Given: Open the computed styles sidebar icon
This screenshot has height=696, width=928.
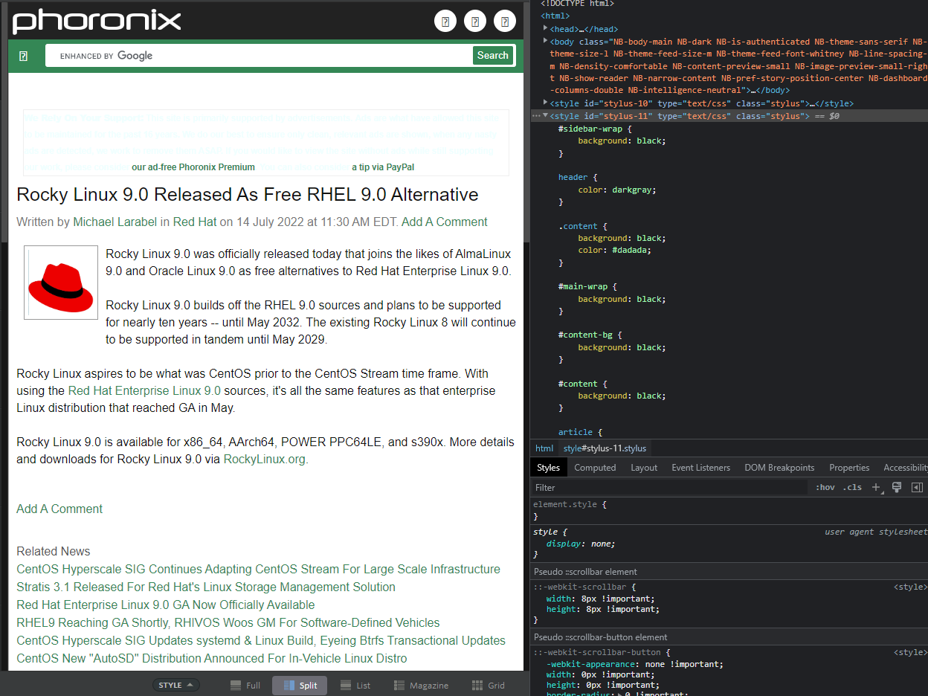Looking at the screenshot, I should click(917, 487).
